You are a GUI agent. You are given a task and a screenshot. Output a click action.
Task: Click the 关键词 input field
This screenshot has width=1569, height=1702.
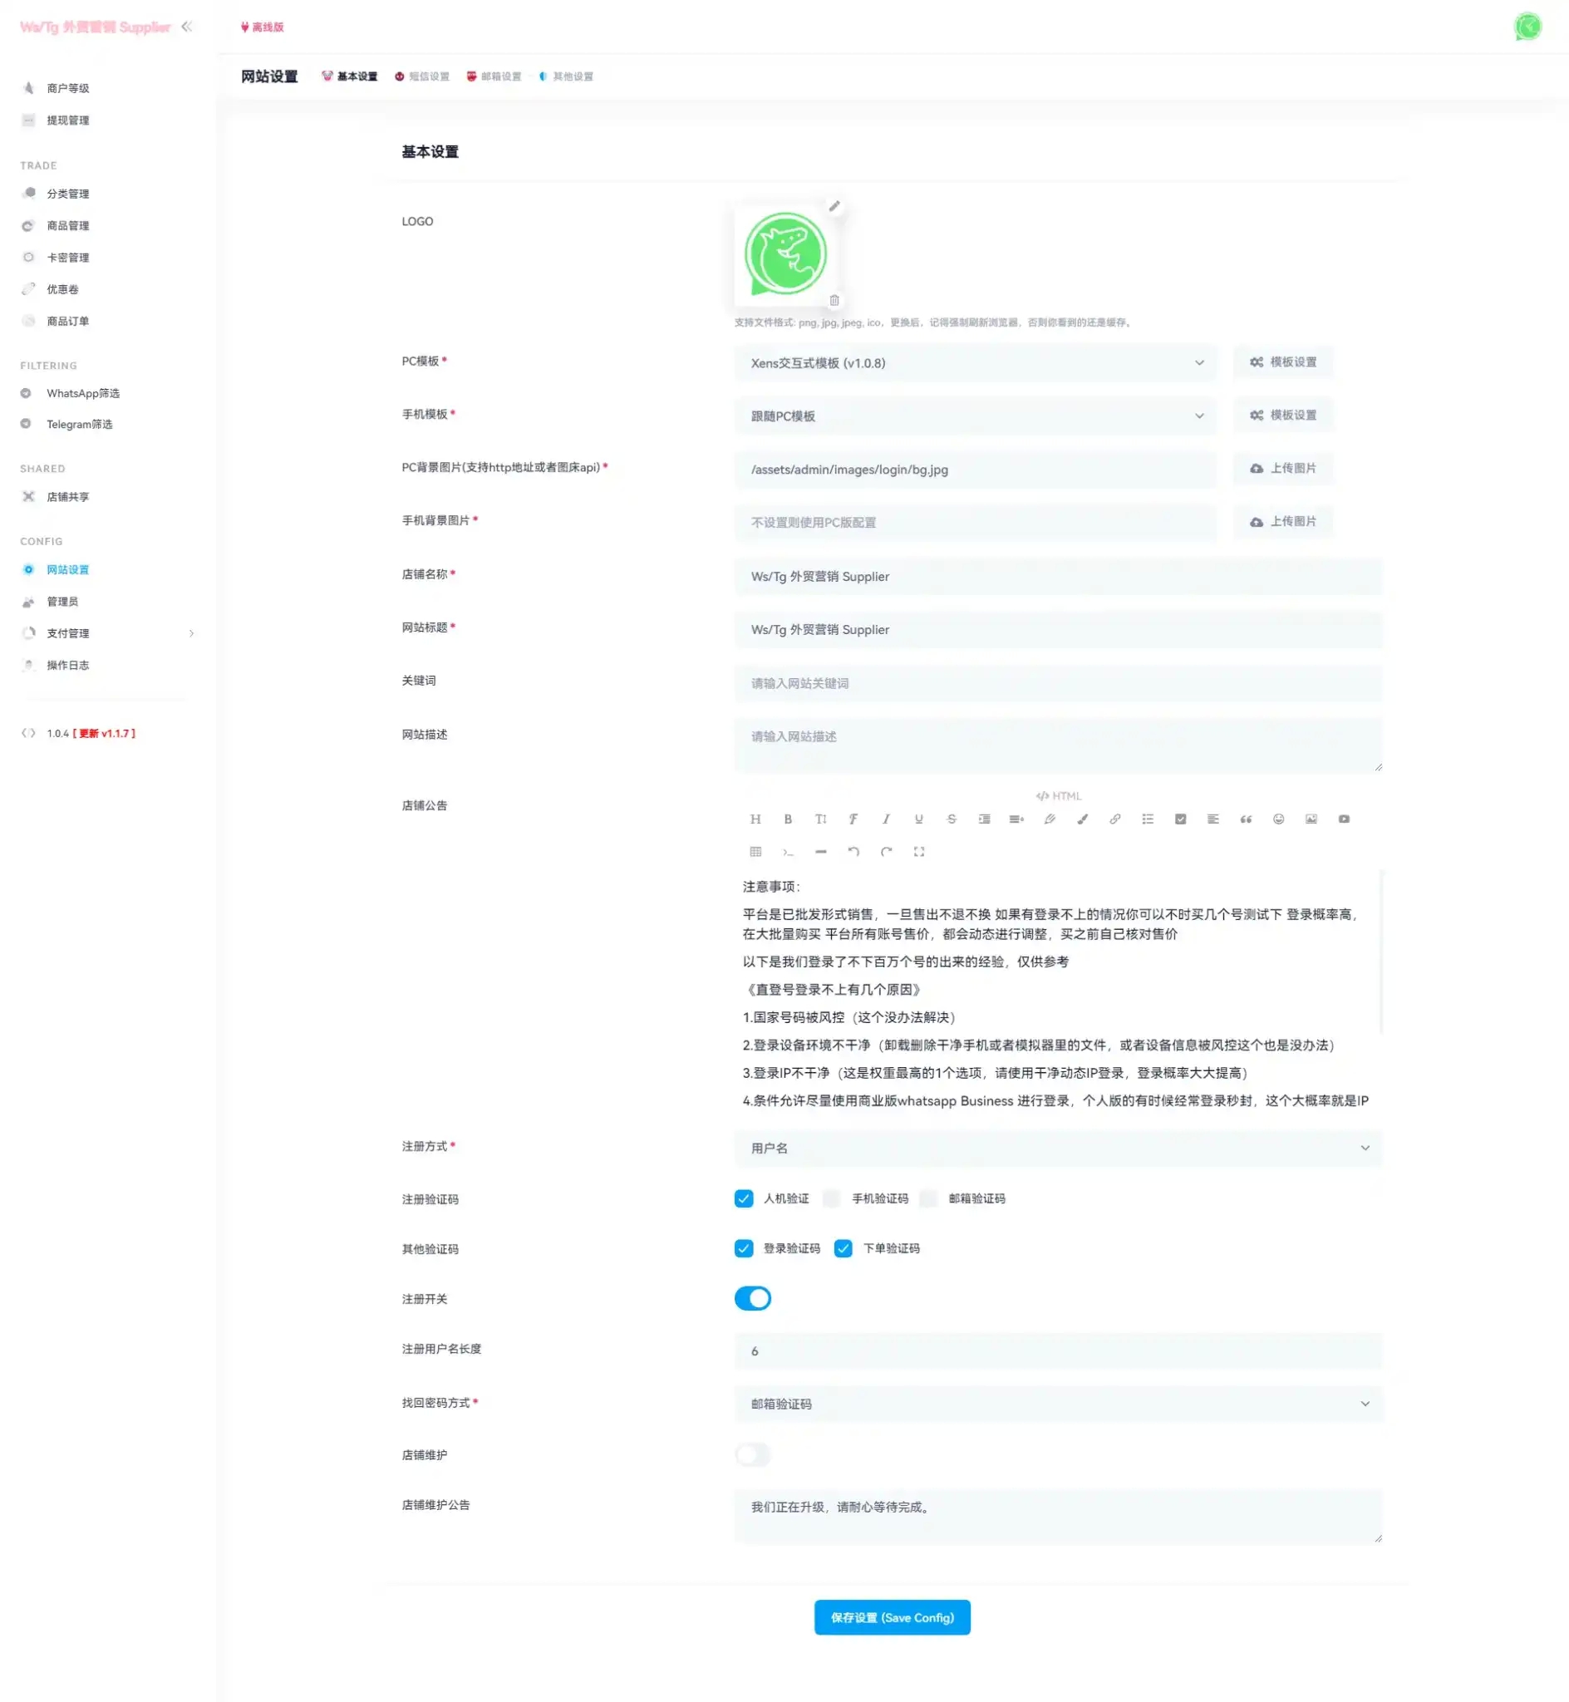coord(1058,683)
